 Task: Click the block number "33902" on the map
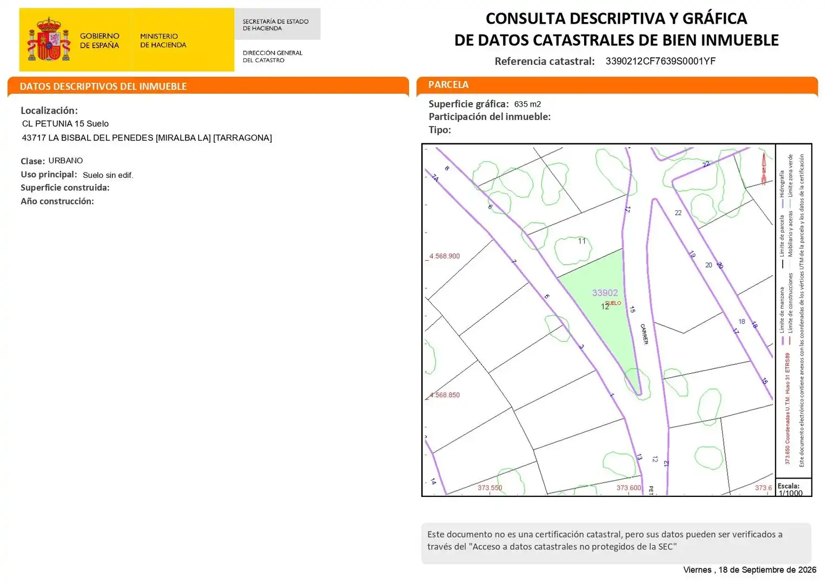[605, 293]
